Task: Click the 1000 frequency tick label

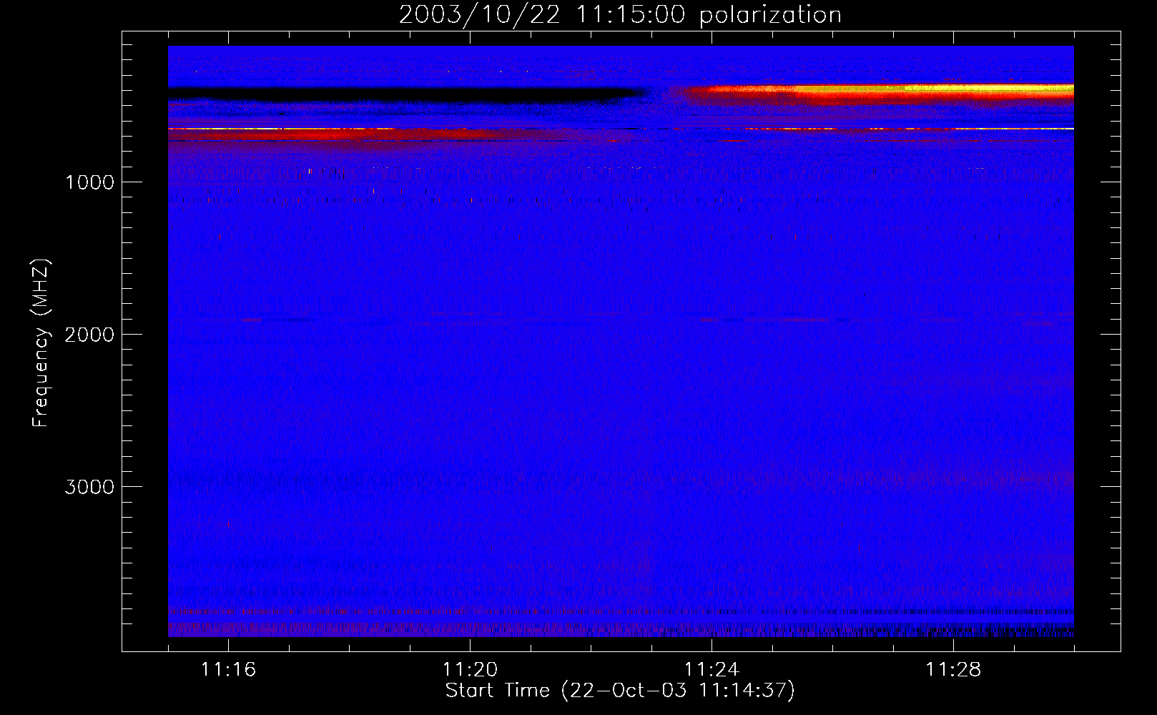Action: (89, 182)
